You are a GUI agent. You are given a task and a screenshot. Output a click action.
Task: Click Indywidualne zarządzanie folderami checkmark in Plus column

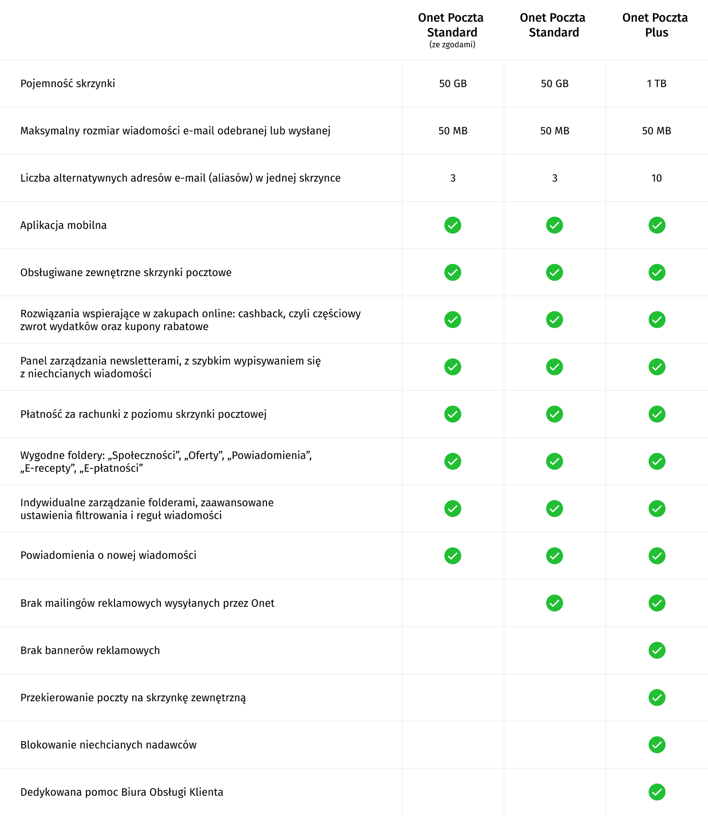tap(657, 509)
